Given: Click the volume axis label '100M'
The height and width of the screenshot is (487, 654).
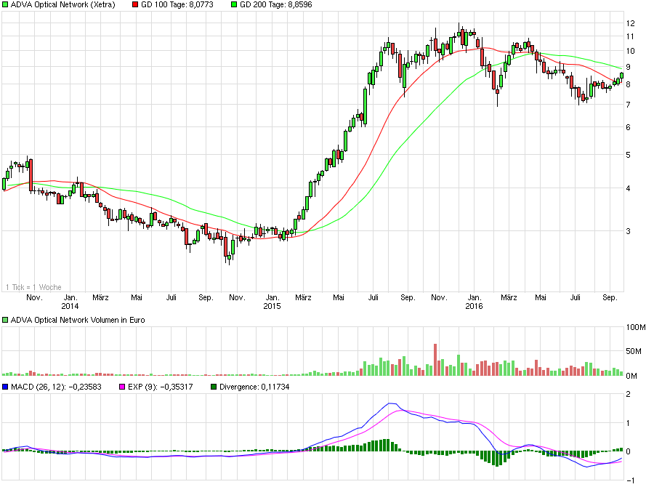Looking at the screenshot, I should pos(636,327).
